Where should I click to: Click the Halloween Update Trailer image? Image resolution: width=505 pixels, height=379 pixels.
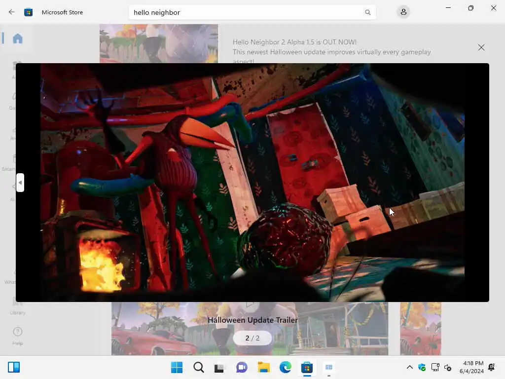click(252, 183)
